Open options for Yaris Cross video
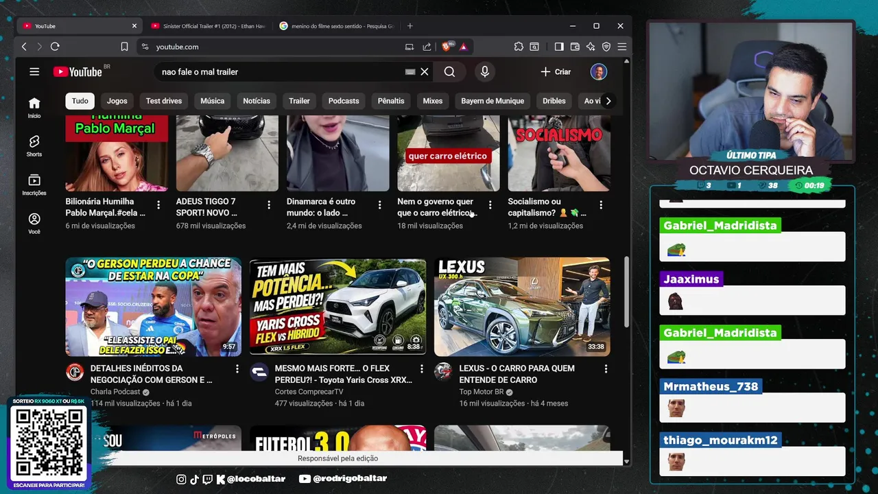This screenshot has width=878, height=494. pyautogui.click(x=422, y=369)
